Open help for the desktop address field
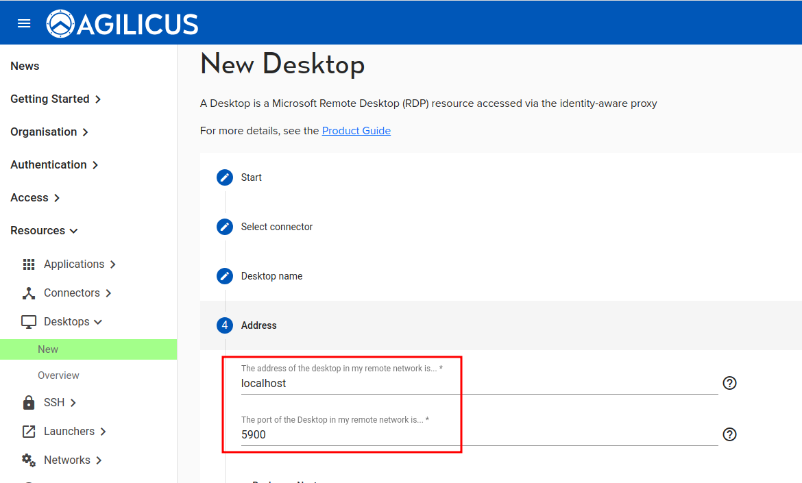 [729, 383]
